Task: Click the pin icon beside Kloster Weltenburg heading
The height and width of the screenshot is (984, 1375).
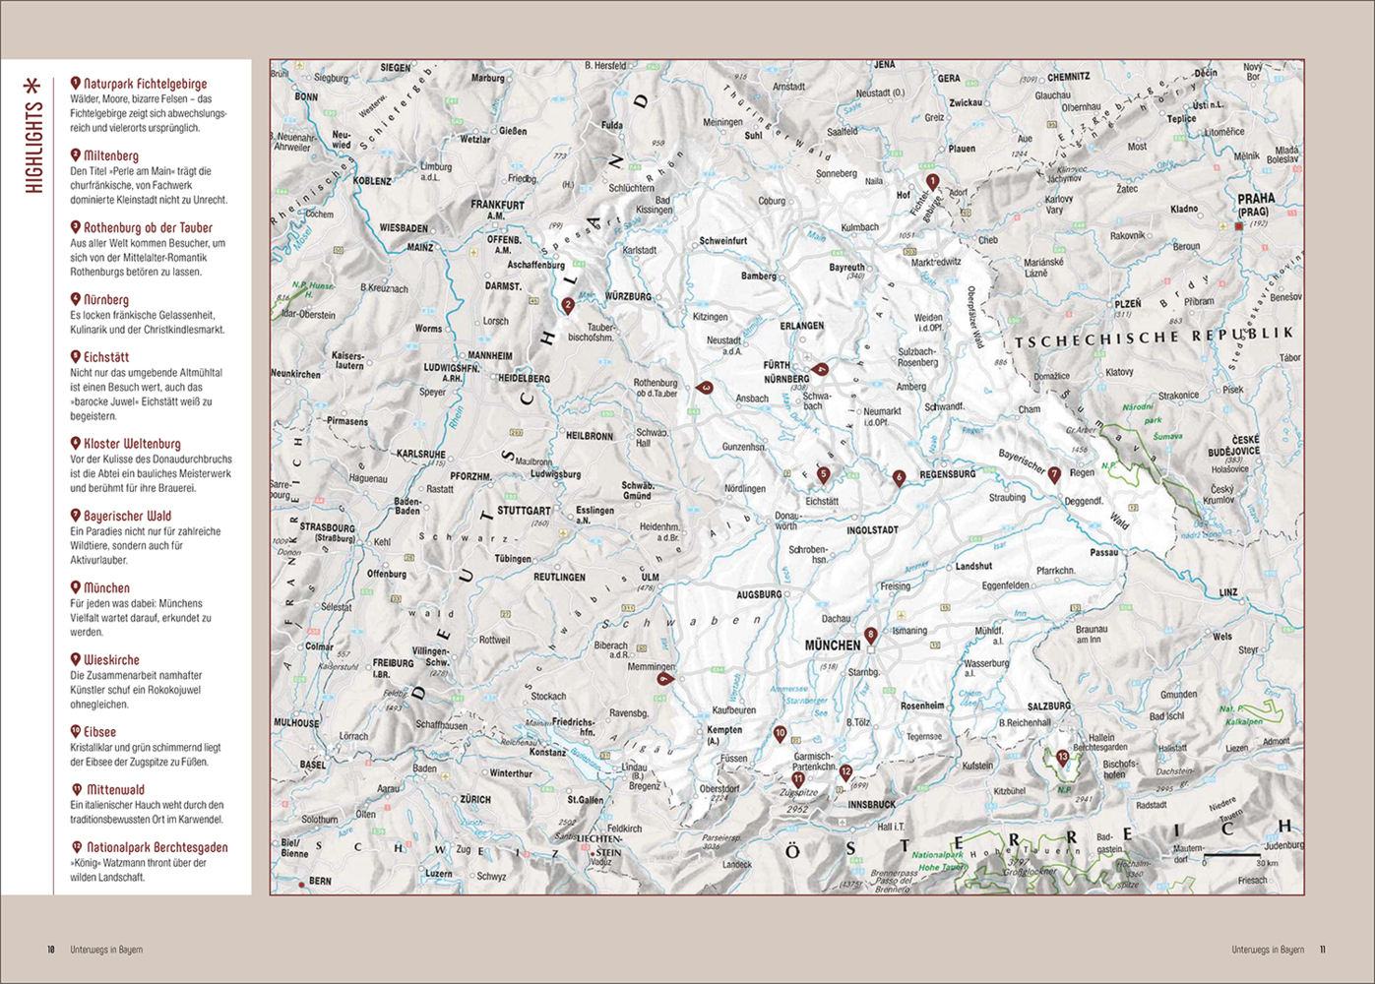Action: (x=76, y=444)
